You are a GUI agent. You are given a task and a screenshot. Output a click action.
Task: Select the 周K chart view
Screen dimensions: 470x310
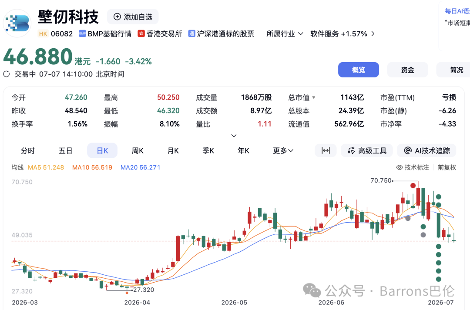(x=138, y=151)
